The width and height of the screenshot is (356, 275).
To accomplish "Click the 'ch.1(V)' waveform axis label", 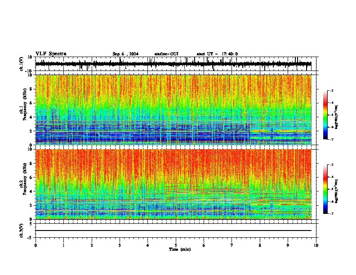I will tap(22, 64).
